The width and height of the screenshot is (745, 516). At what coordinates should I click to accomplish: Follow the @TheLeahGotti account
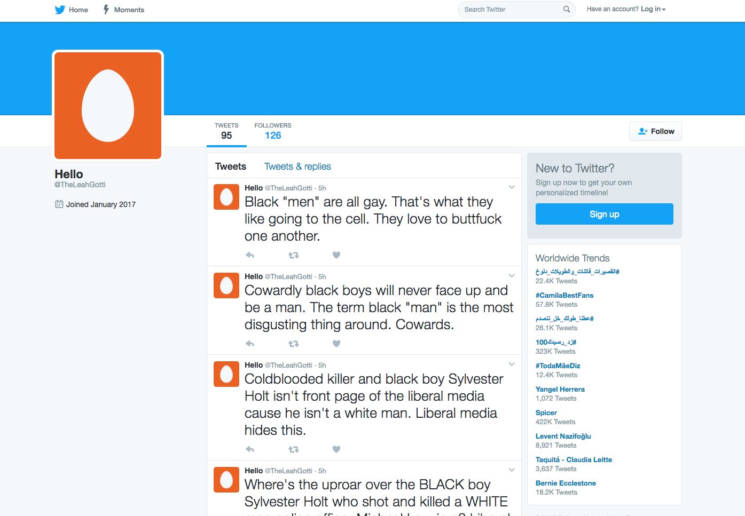click(655, 131)
